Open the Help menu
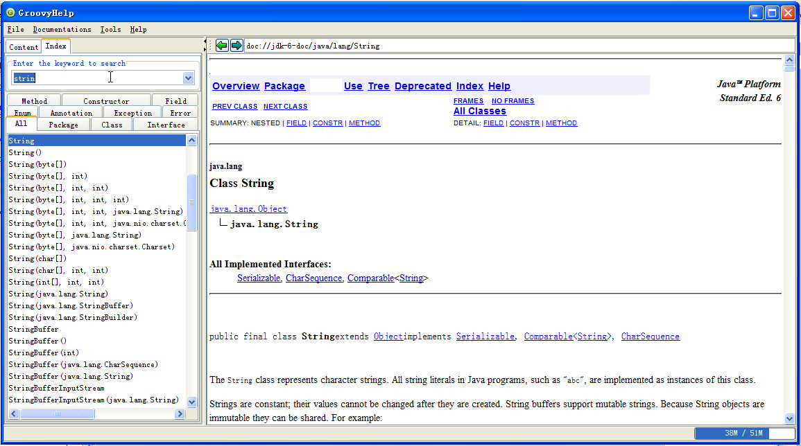The height and width of the screenshot is (446, 801). (x=138, y=30)
